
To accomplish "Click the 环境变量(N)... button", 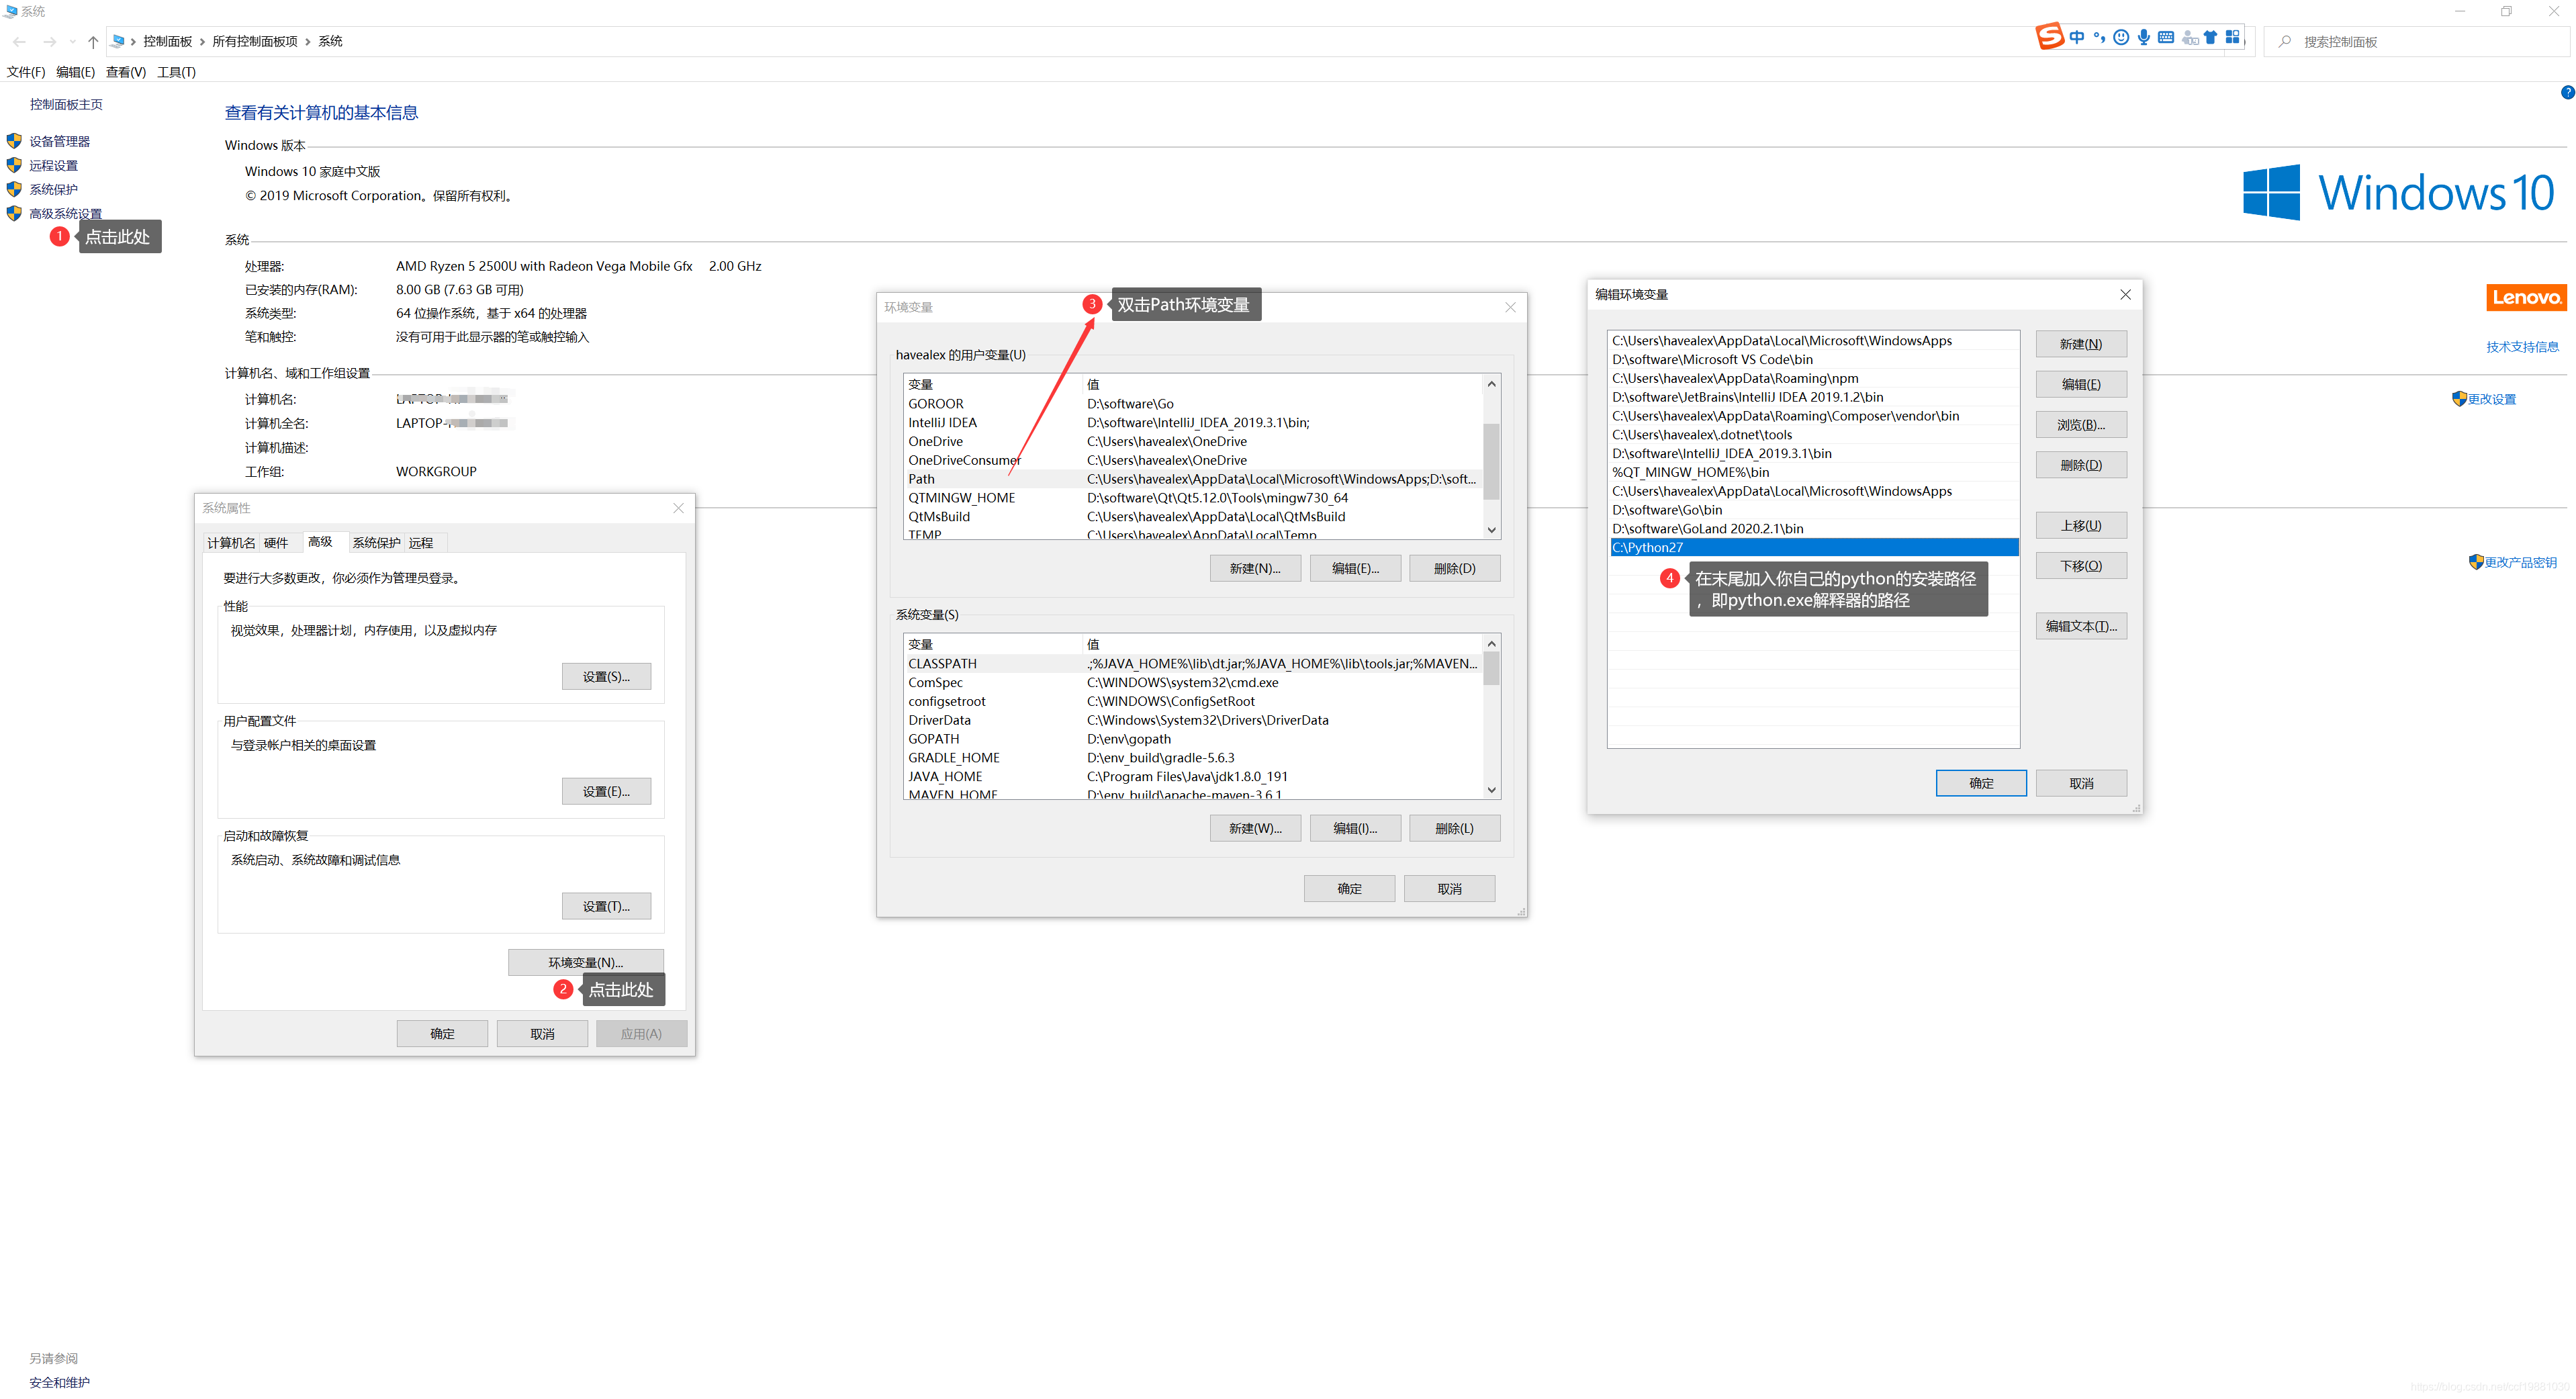I will pyautogui.click(x=585, y=962).
